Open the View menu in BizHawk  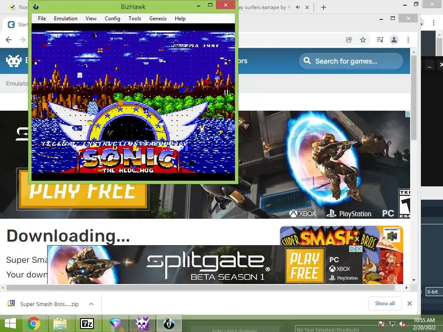coord(91,19)
